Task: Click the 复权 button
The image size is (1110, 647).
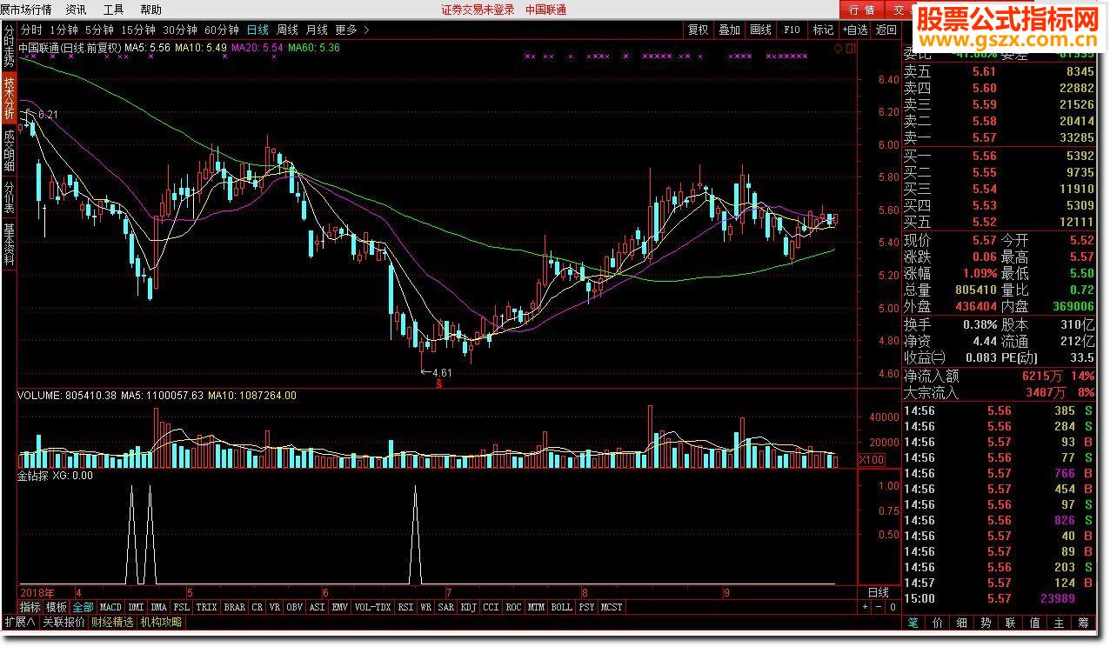Action: 698,30
